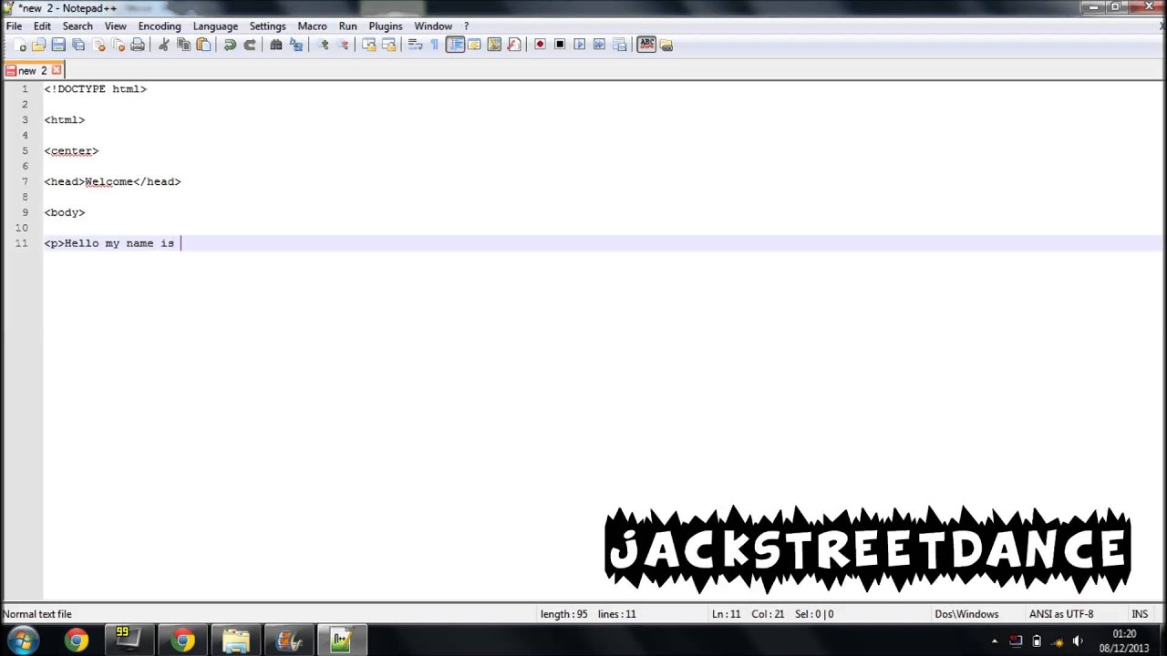Toggle the ABC spell-check icon

click(x=646, y=45)
